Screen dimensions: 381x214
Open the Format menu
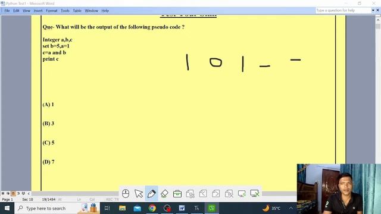point(52,11)
